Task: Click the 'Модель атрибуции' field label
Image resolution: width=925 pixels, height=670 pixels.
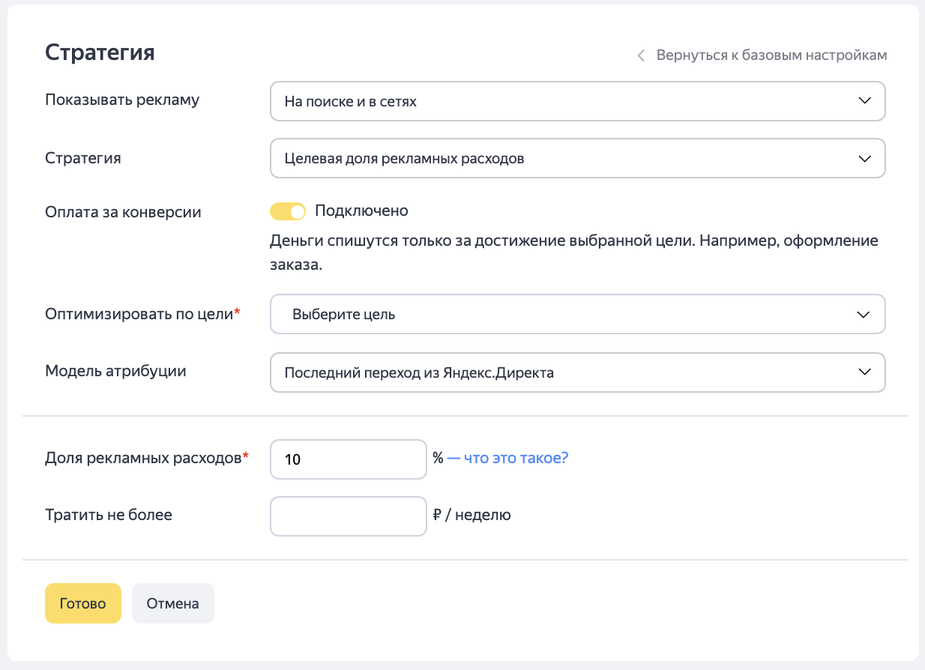Action: click(x=115, y=371)
